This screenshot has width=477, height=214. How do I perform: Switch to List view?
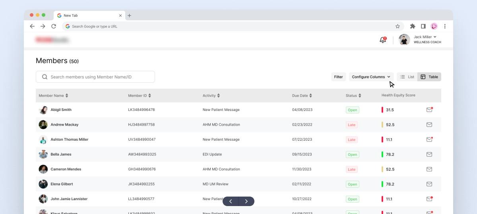[x=407, y=77]
